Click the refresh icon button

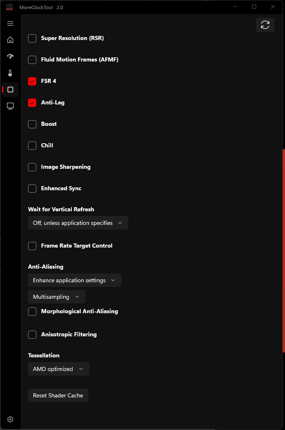265,25
